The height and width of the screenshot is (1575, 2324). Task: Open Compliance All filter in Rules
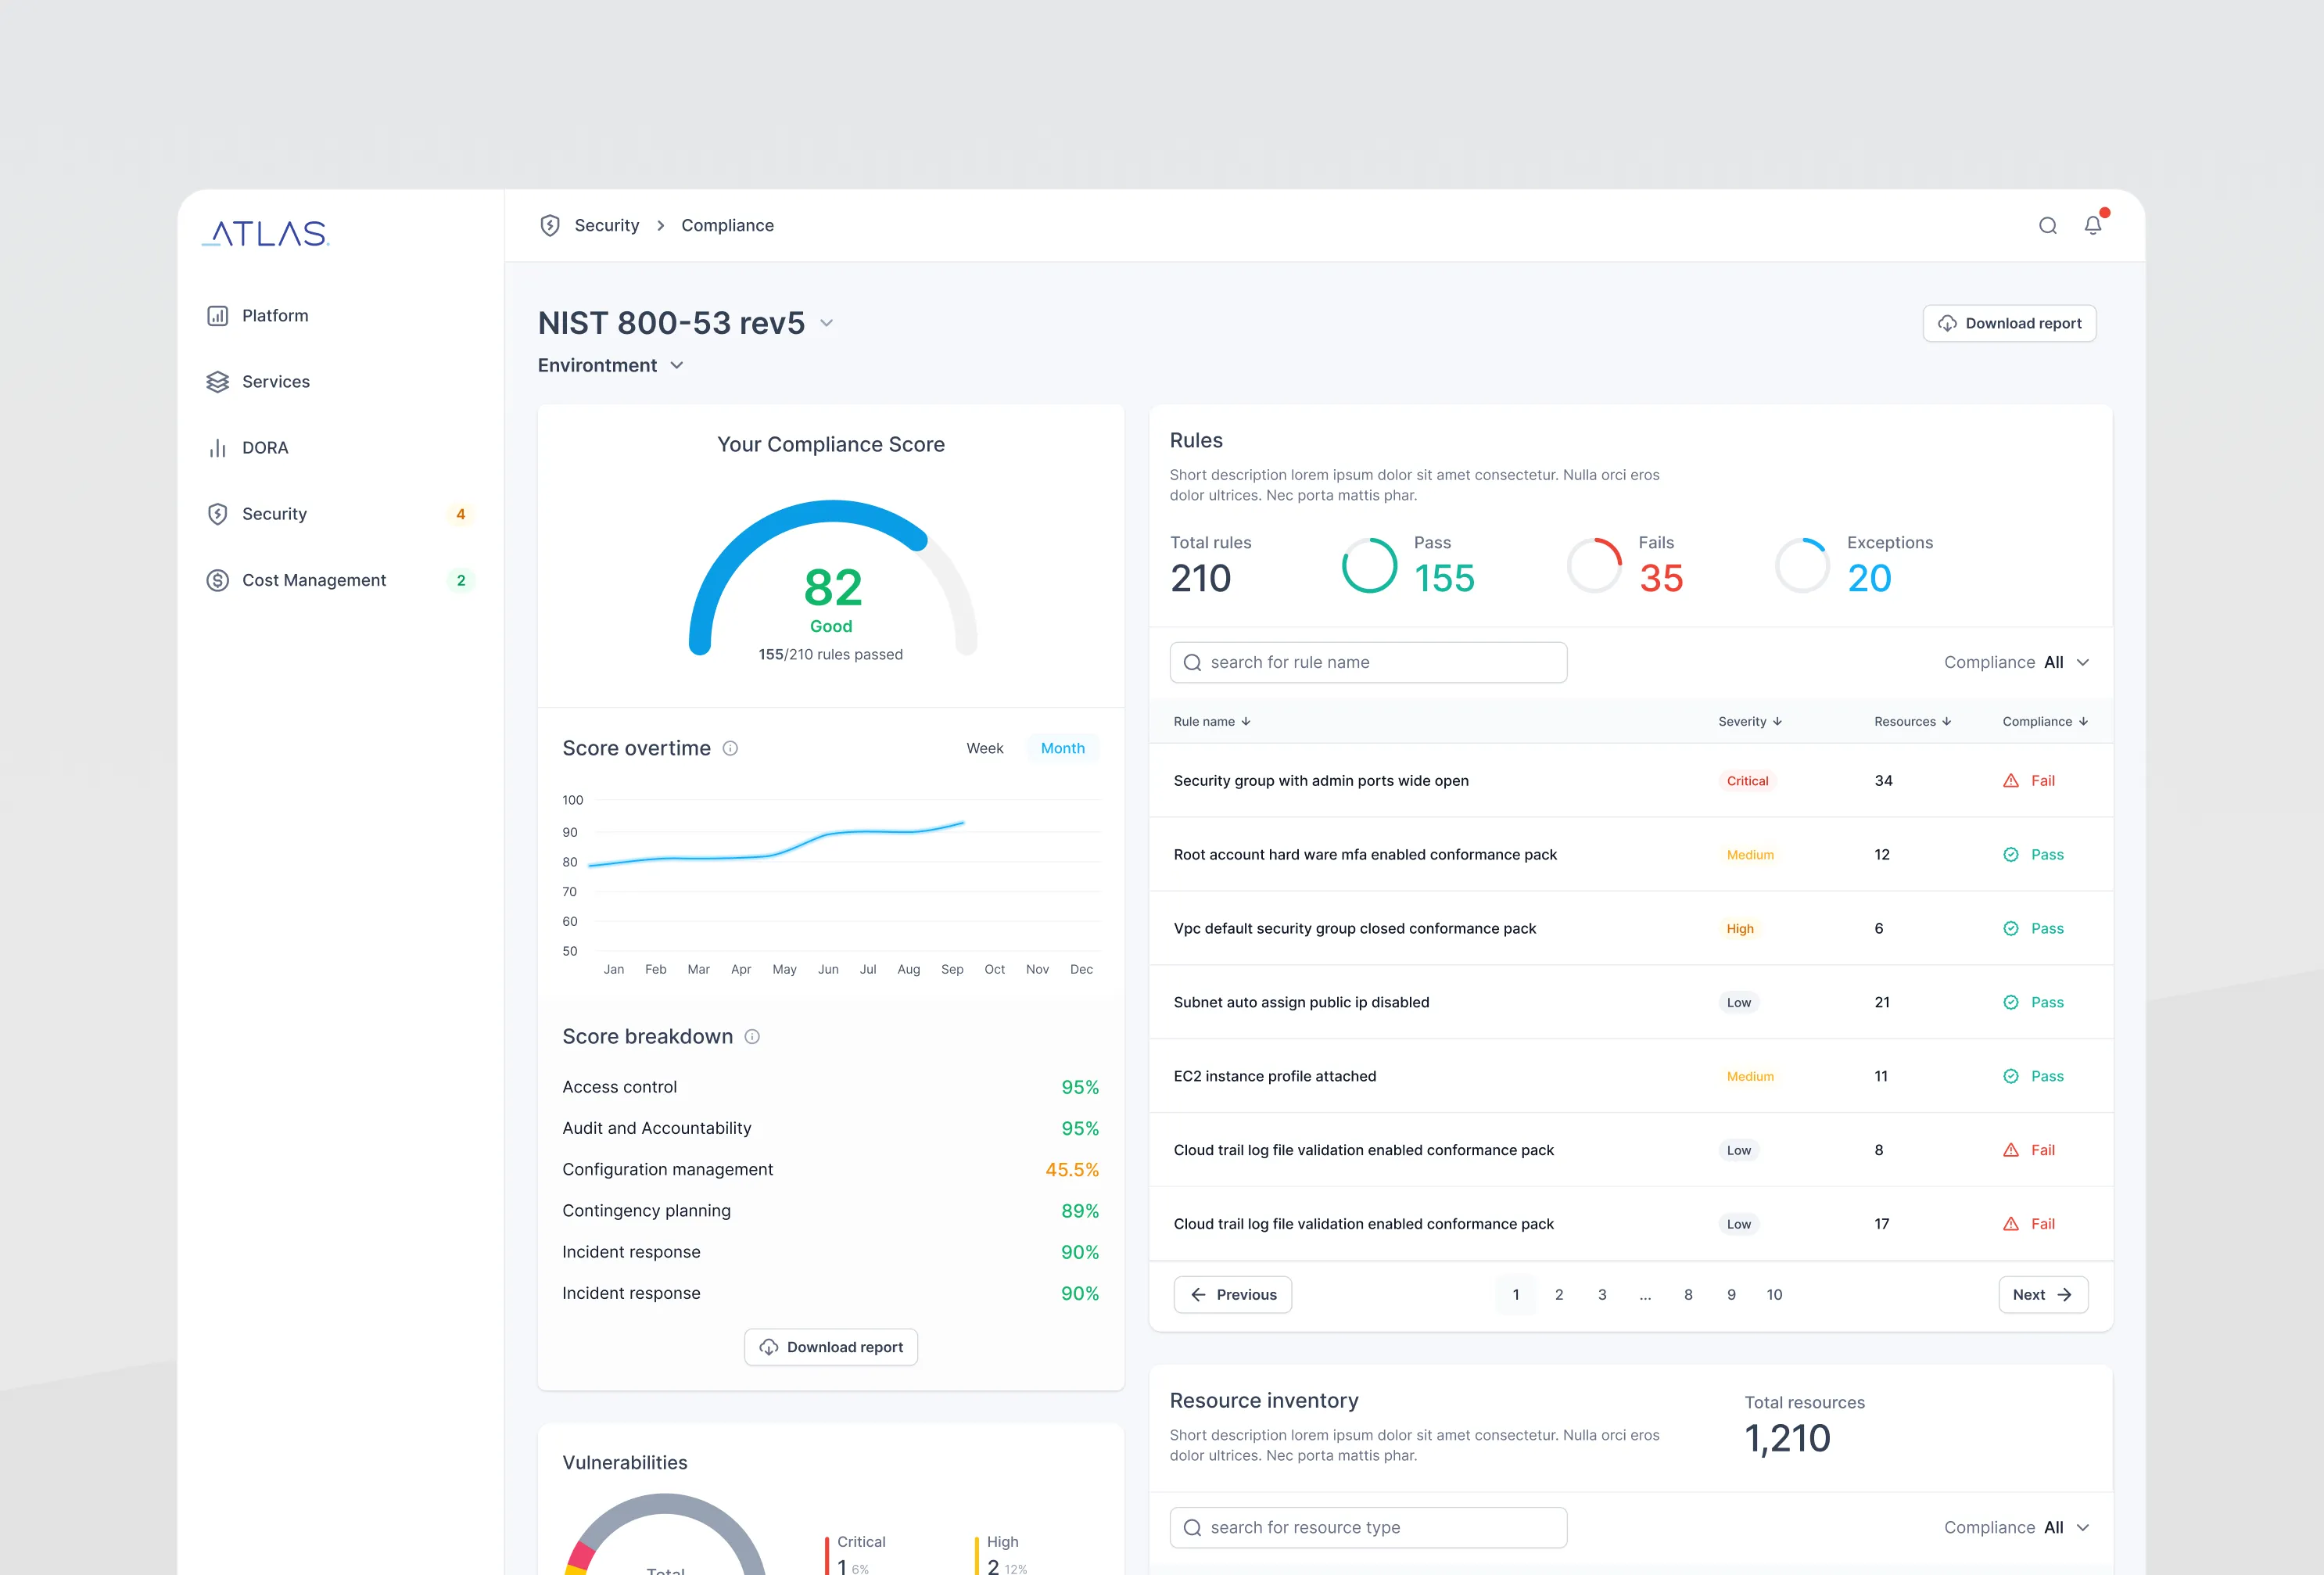[2016, 663]
